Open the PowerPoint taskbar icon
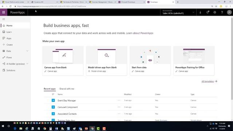Viewport: 233px width, 131px height. pos(86,128)
